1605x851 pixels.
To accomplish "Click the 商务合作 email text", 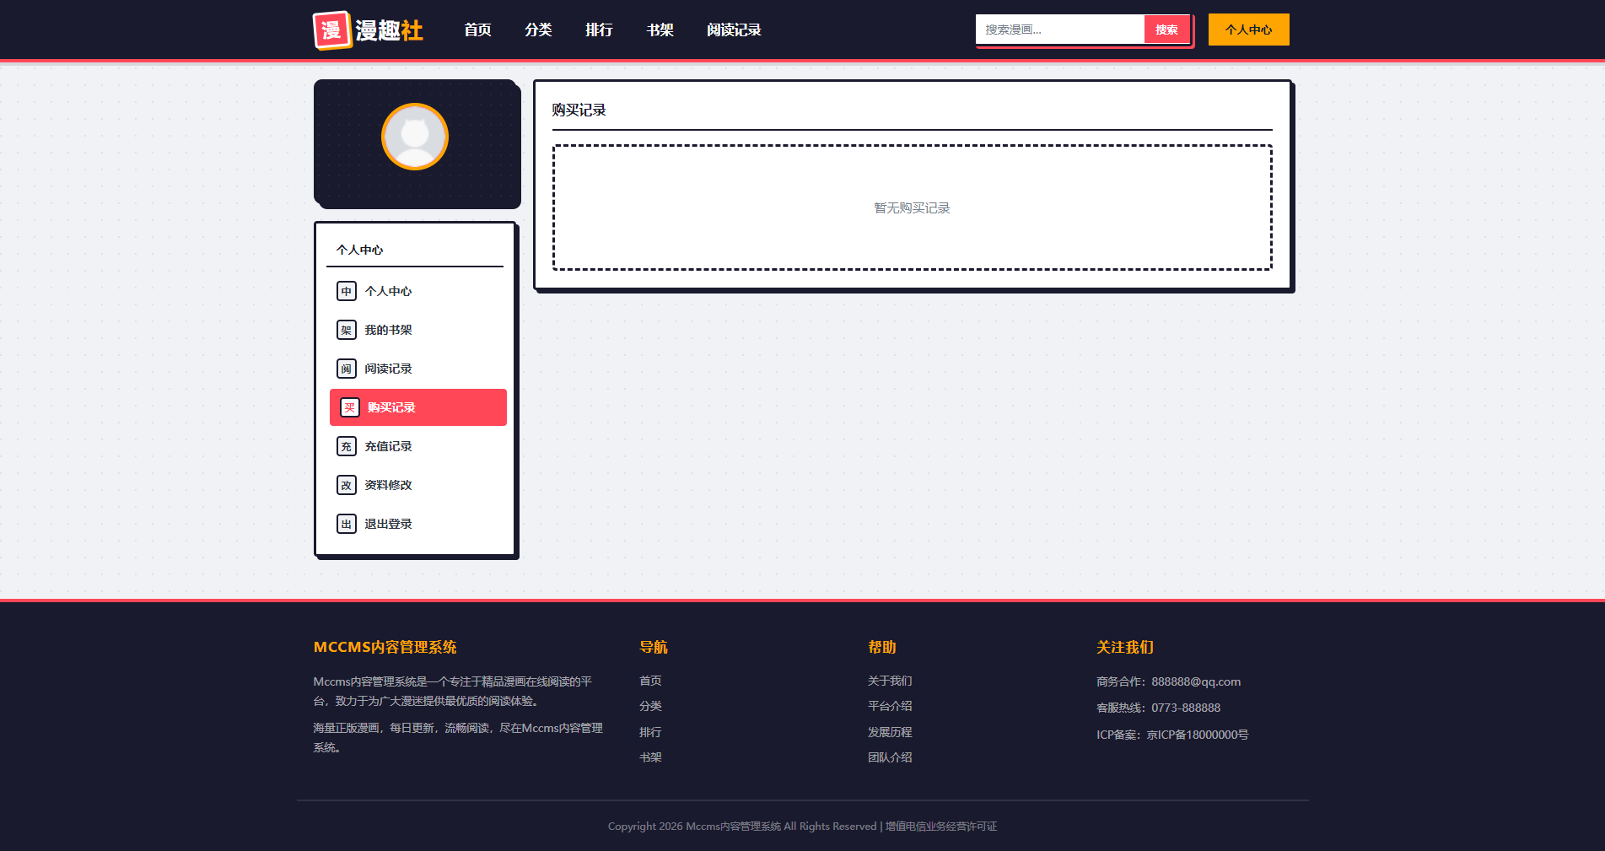I will pyautogui.click(x=1168, y=681).
